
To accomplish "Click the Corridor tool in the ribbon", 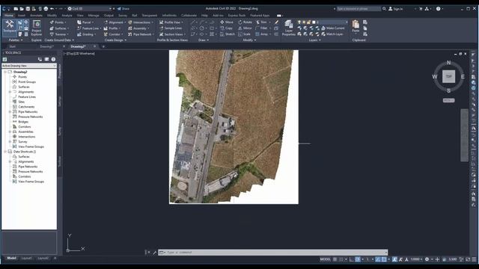I will pos(113,34).
